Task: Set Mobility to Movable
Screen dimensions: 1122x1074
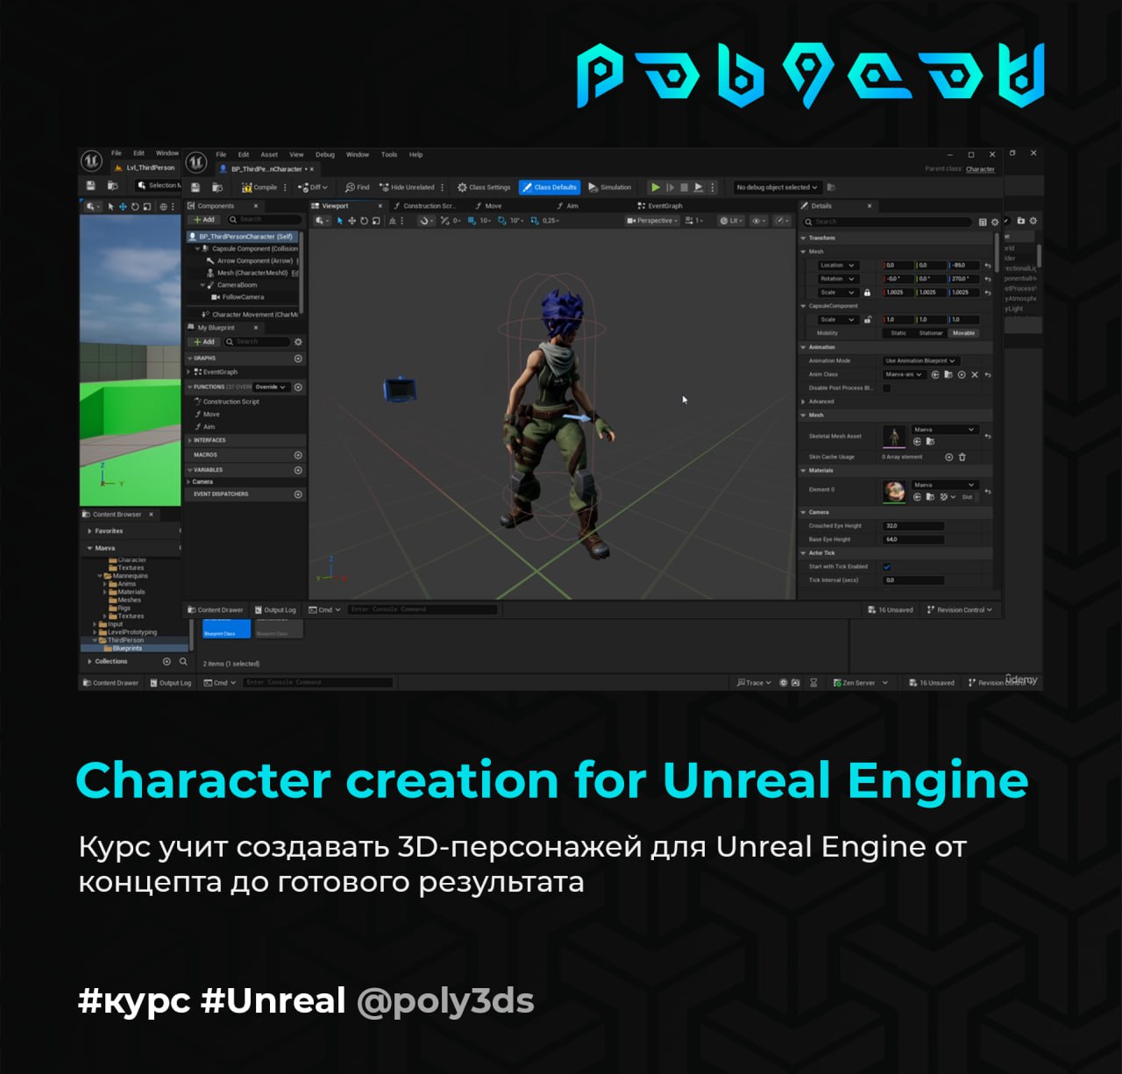Action: point(963,333)
